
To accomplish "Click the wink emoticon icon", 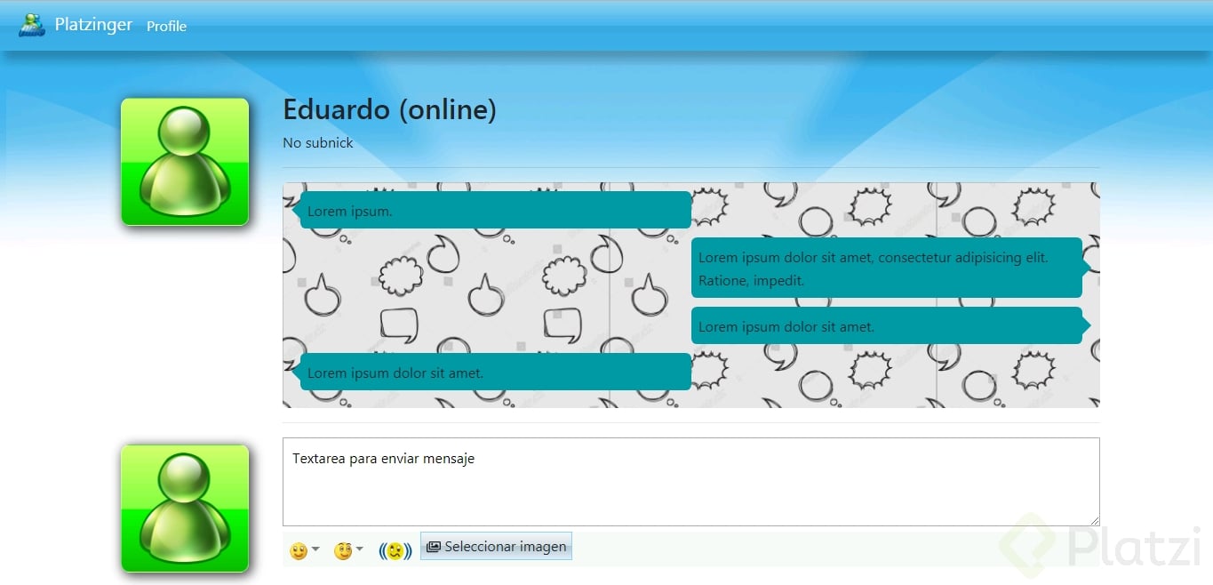I will pyautogui.click(x=343, y=551).
